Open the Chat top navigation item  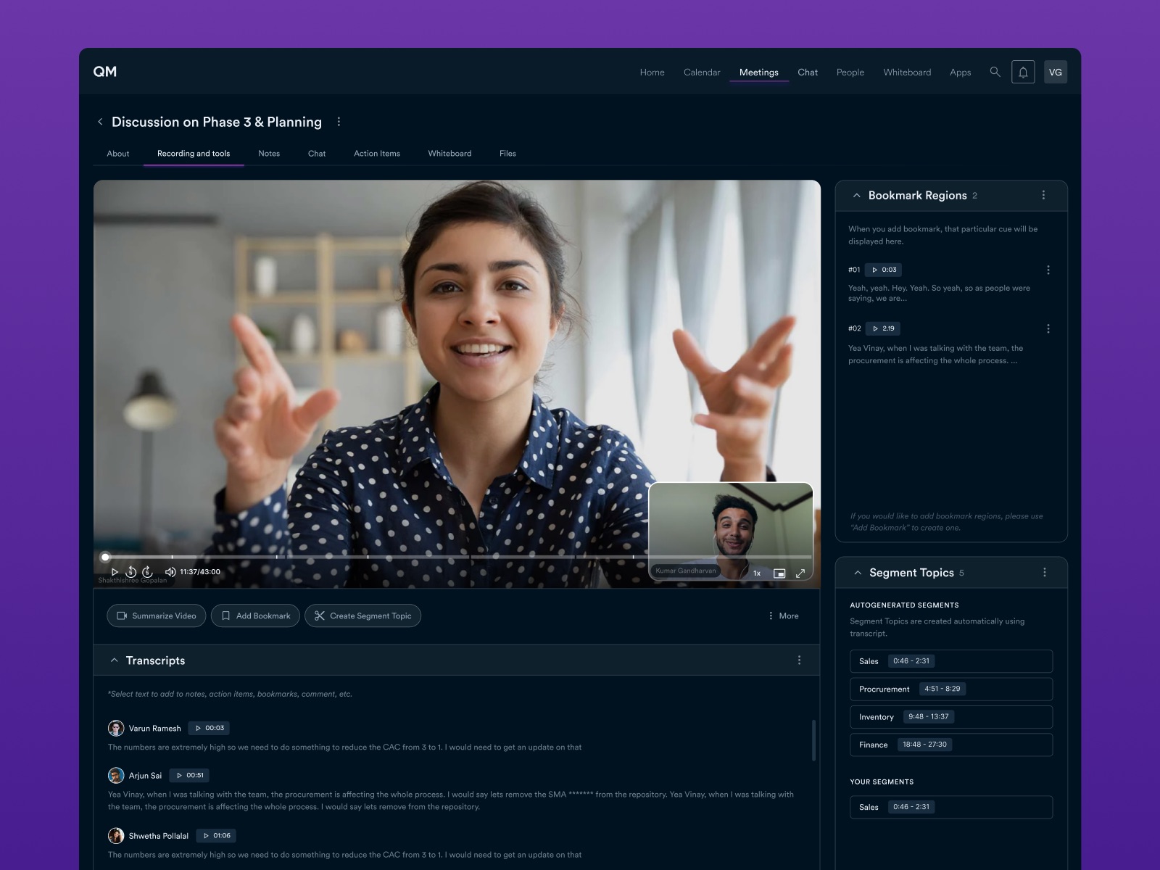[808, 72]
